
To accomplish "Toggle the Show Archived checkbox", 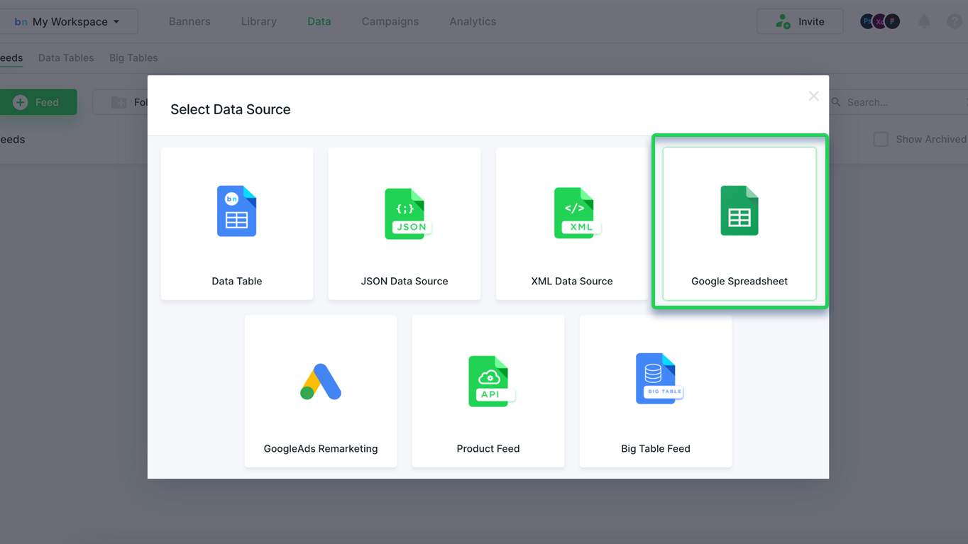I will [x=881, y=139].
